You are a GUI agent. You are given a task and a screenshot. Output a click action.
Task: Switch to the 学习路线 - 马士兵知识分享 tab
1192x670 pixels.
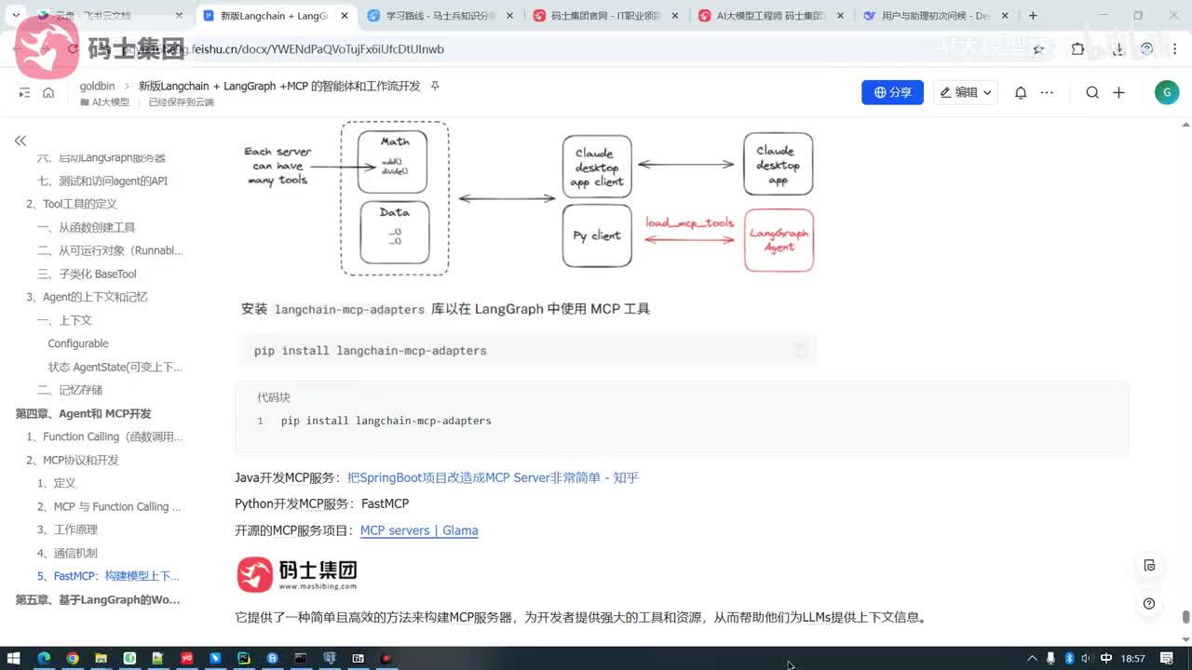point(439,16)
